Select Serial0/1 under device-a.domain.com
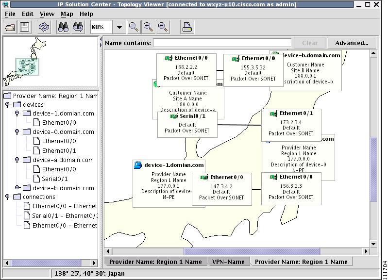Image resolution: width=388 pixels, height=280 pixels. (55, 179)
